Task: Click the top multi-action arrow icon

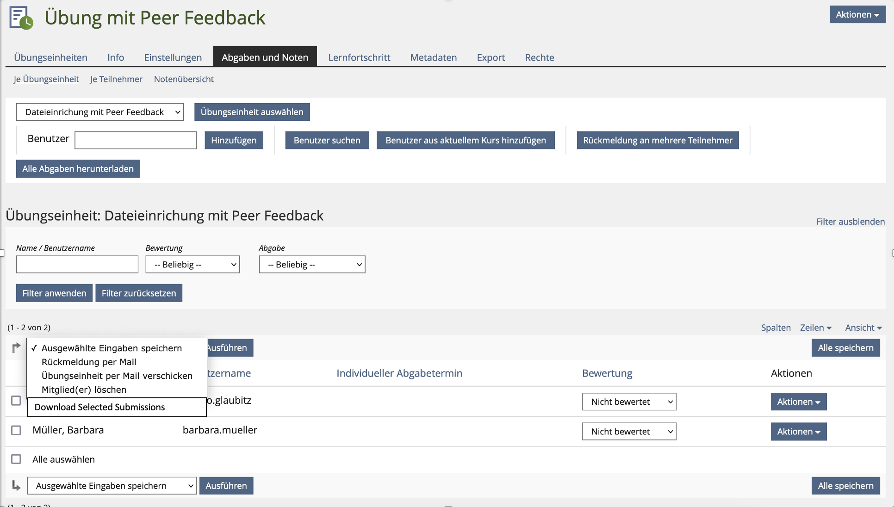Action: [x=16, y=347]
